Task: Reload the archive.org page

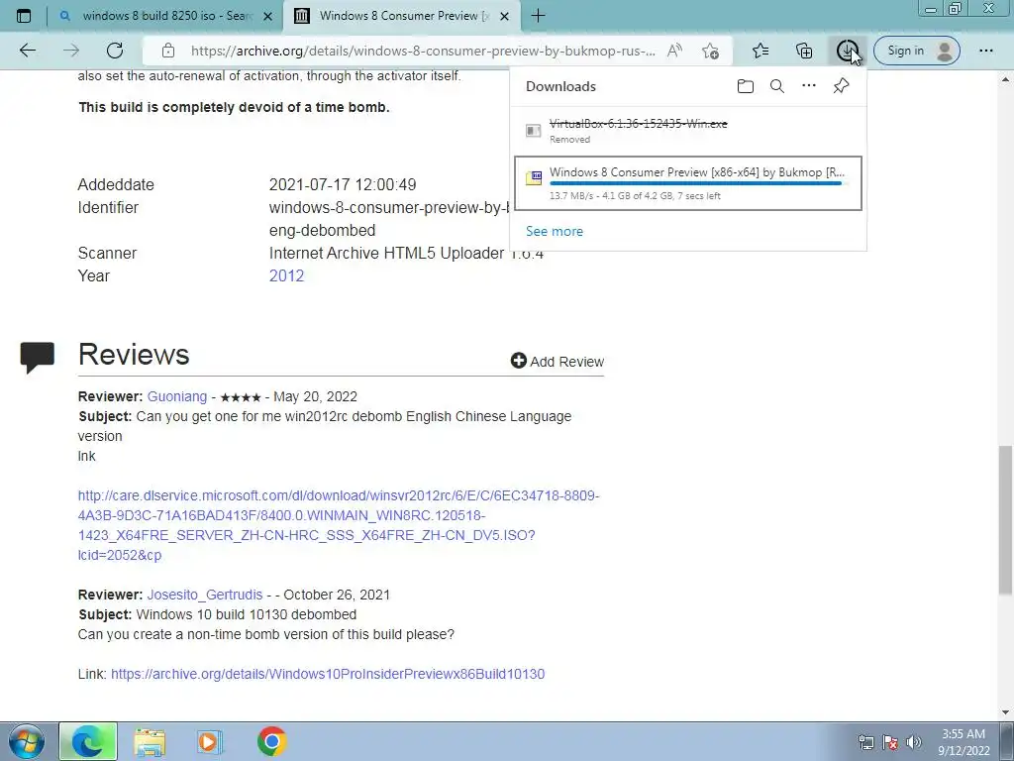Action: pyautogui.click(x=115, y=51)
